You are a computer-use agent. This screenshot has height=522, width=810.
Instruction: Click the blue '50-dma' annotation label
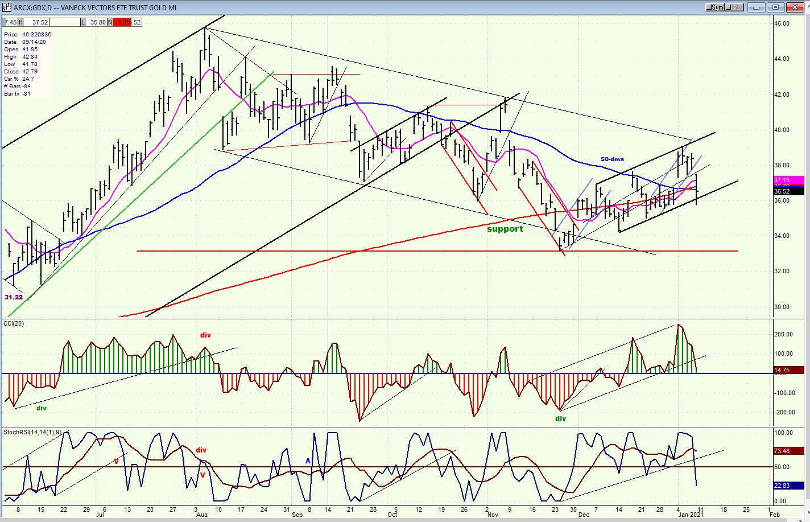pyautogui.click(x=612, y=159)
